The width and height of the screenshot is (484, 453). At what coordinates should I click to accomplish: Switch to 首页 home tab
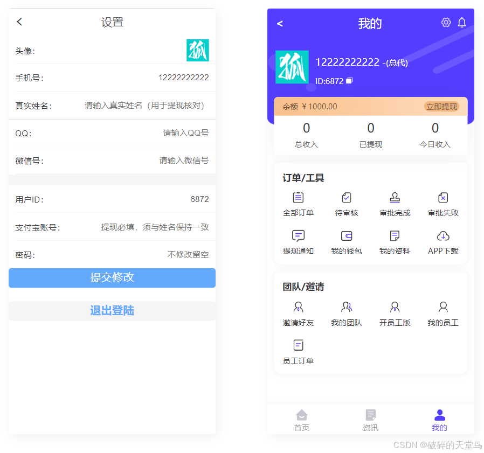pyautogui.click(x=302, y=420)
